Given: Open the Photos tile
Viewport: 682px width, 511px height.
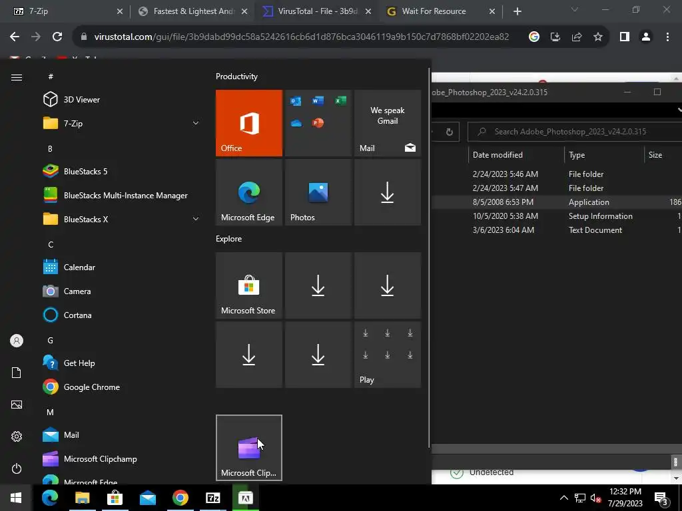Looking at the screenshot, I should [x=318, y=192].
